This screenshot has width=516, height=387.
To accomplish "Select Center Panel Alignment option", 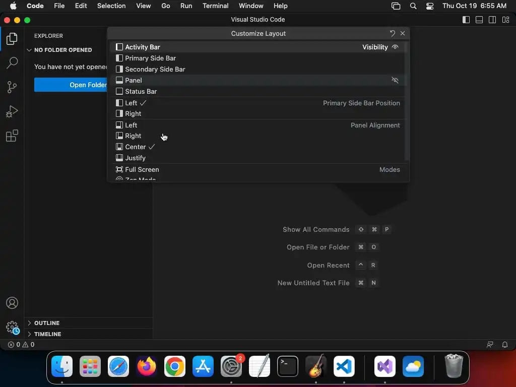I will coord(259,147).
